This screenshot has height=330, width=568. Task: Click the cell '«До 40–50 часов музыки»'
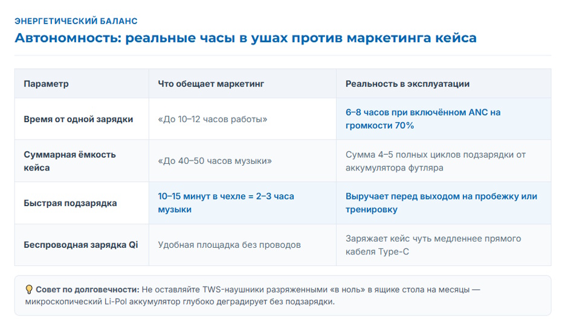[242, 161]
